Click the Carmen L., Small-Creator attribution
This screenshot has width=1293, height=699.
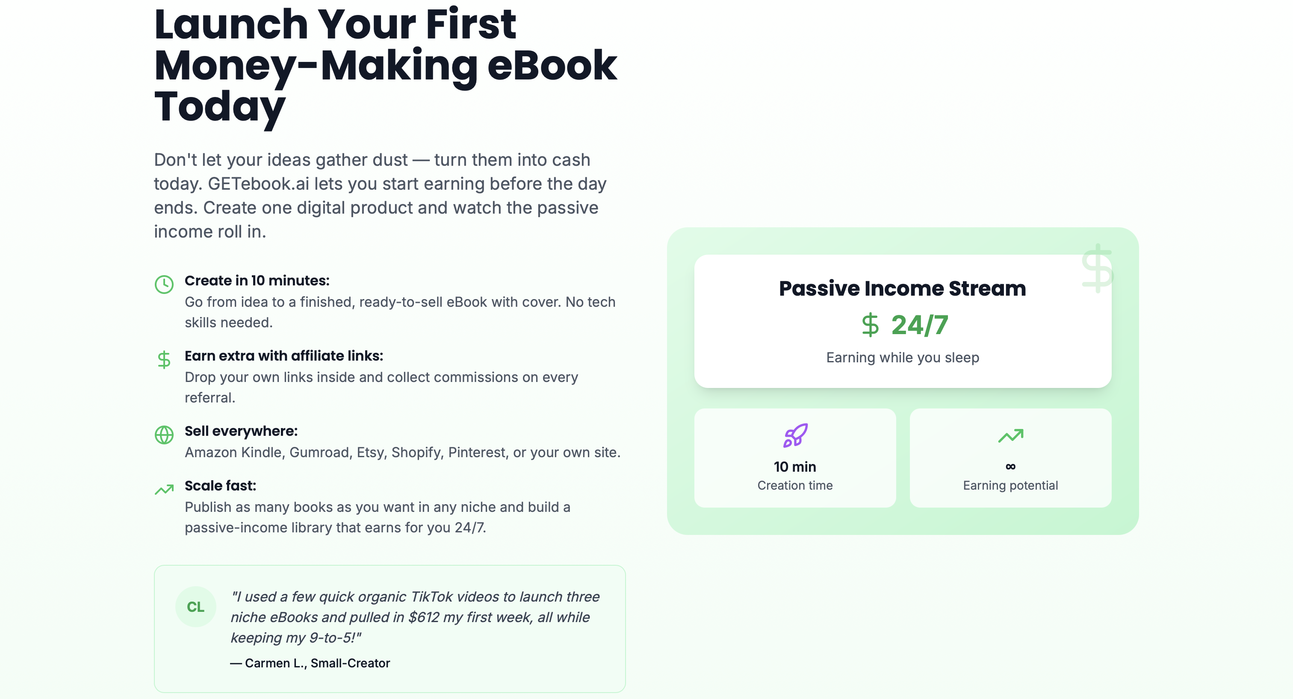[310, 663]
